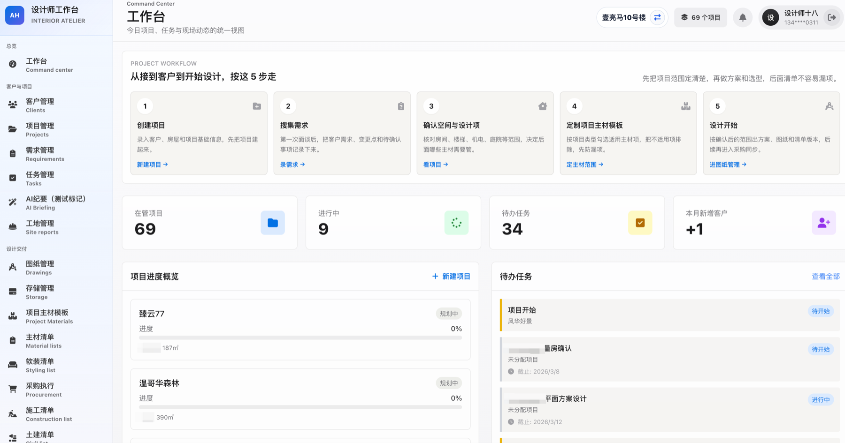The width and height of the screenshot is (845, 443).
Task: Open the 项目开始 风华好景 task
Action: [x=670, y=315]
